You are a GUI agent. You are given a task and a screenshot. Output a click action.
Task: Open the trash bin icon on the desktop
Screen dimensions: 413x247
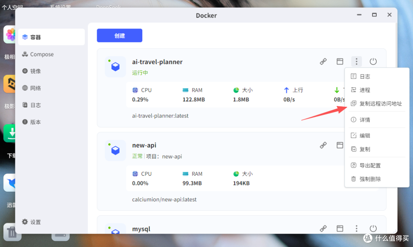pyautogui.click(x=12, y=232)
